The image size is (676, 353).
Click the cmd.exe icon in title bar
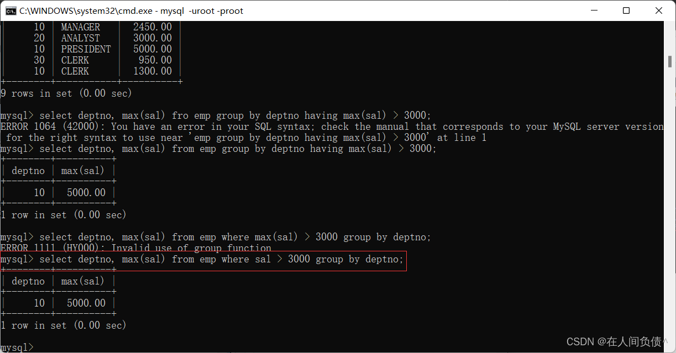pos(11,10)
